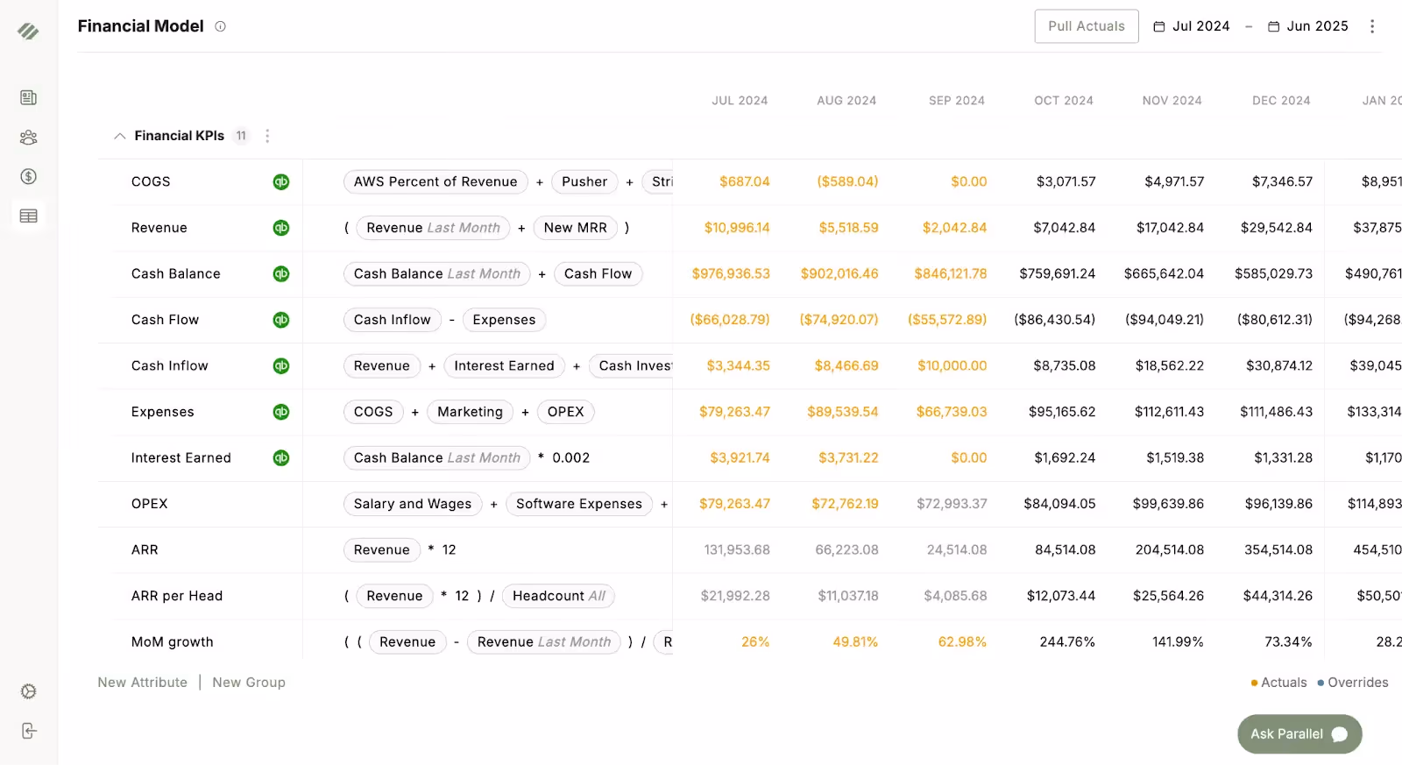Click Cash Balance Last Month chip in Interest Earned row
Image resolution: width=1402 pixels, height=765 pixels.
tap(437, 457)
